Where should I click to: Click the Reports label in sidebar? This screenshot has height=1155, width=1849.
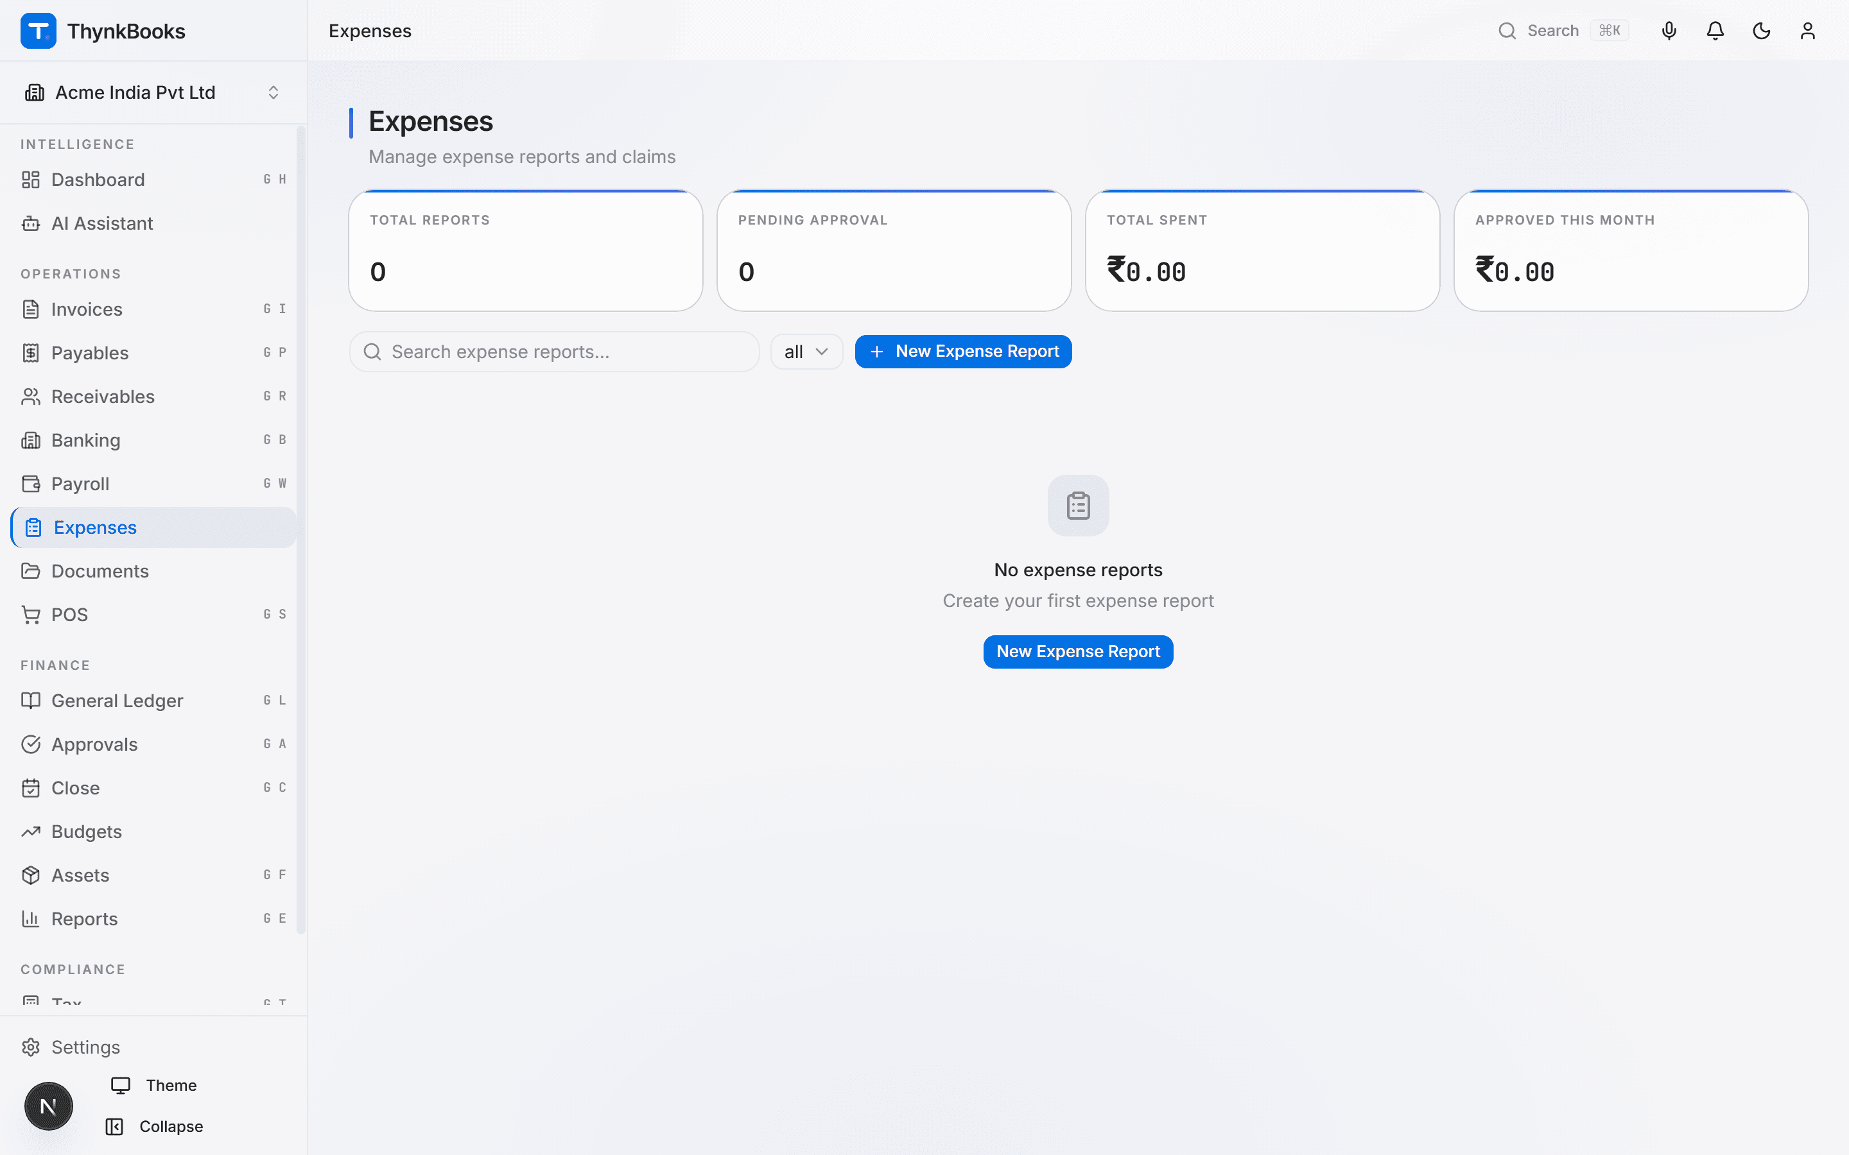click(85, 918)
